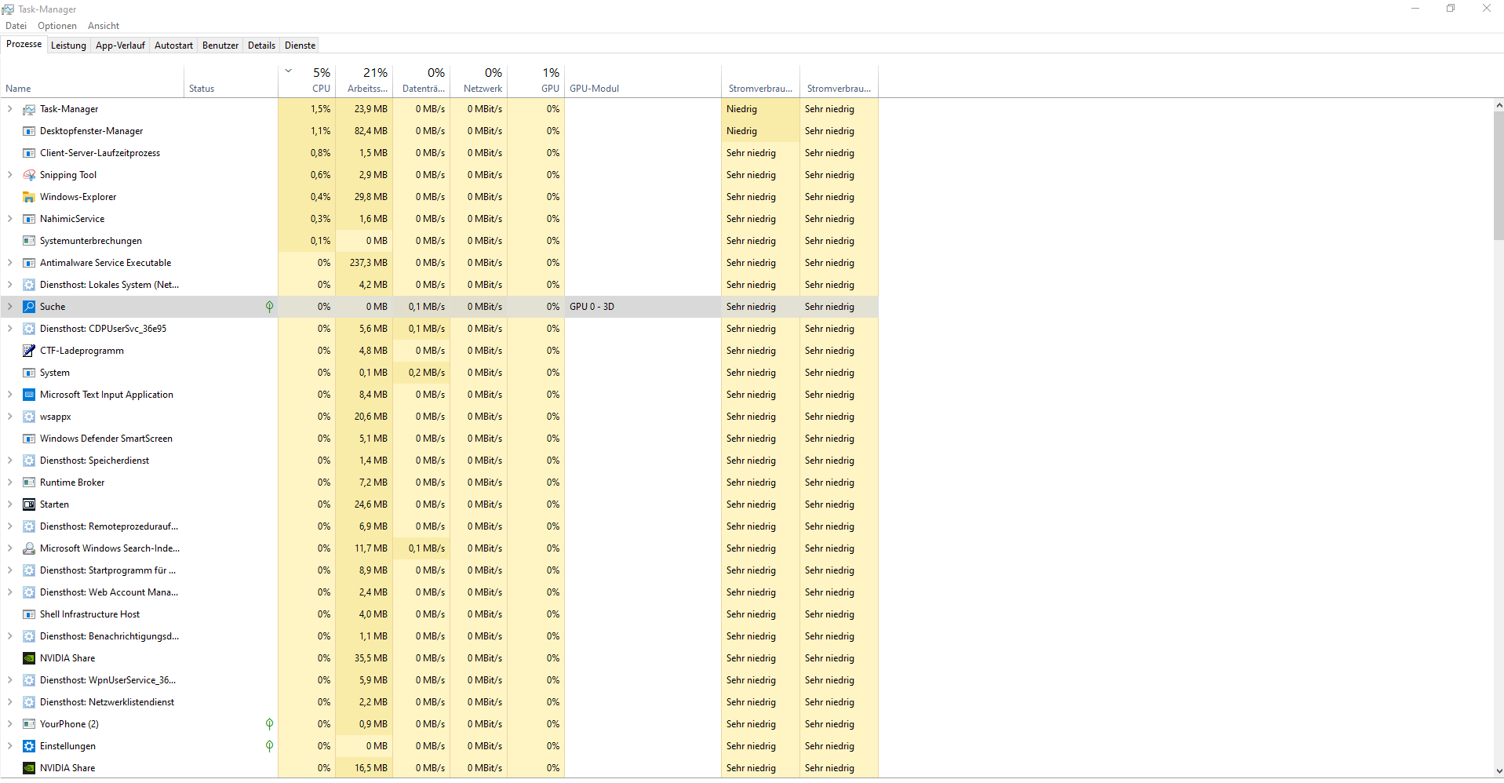
Task: Expand the Antimalware Service Executable row
Action: coord(9,263)
